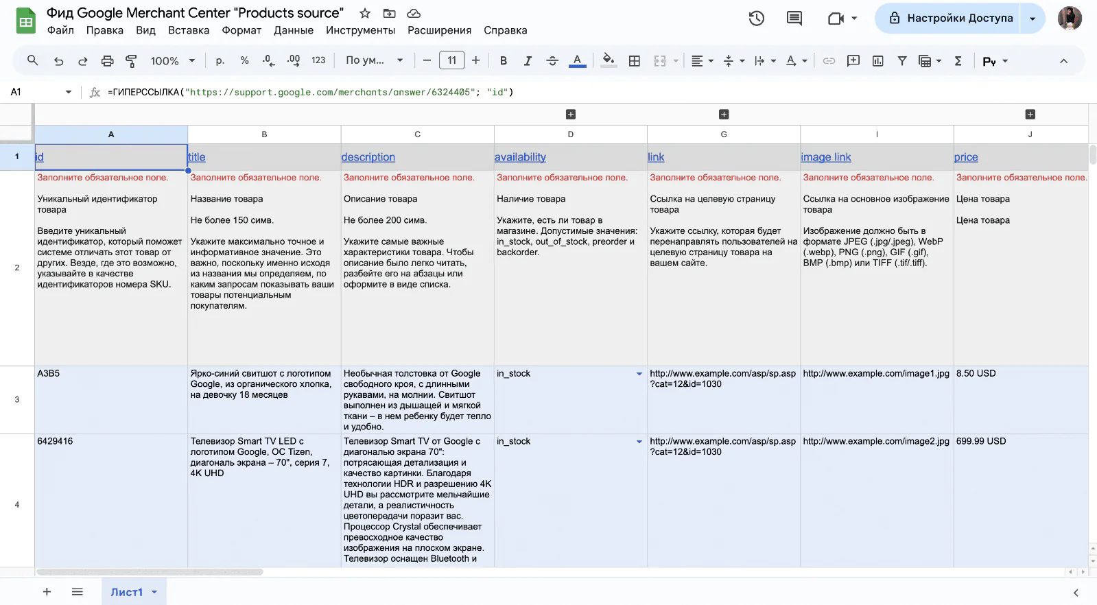The width and height of the screenshot is (1097, 605).
Task: Increase font size
Action: click(x=475, y=61)
